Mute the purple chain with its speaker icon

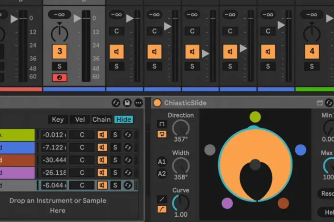(x=102, y=172)
